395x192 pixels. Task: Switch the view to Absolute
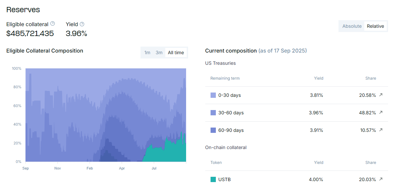[x=352, y=26]
